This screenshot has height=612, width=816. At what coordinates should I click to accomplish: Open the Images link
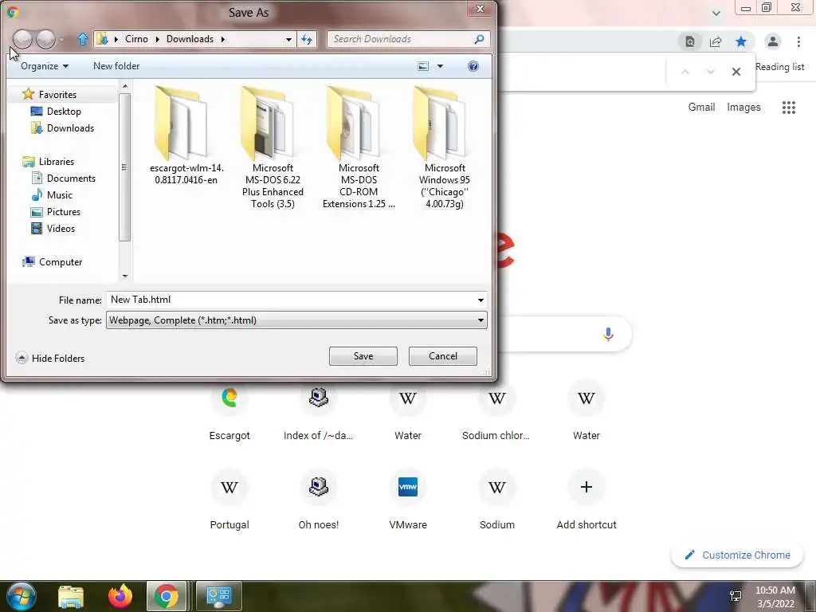click(x=743, y=108)
